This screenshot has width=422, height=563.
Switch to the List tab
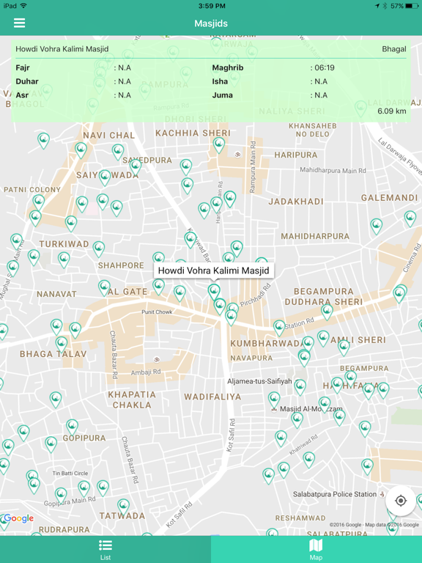[105, 550]
